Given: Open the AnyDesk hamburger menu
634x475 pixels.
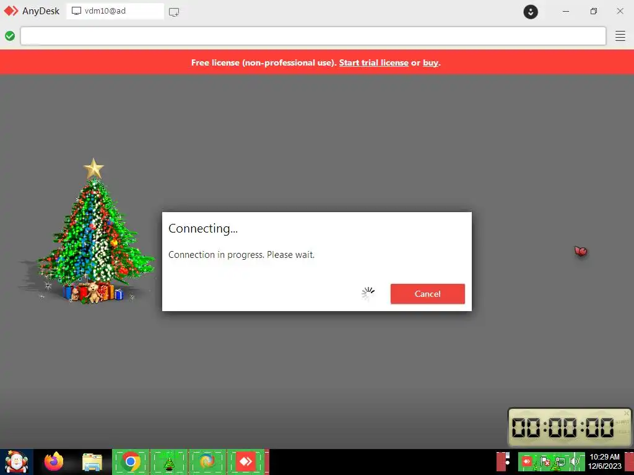Looking at the screenshot, I should click(x=620, y=36).
